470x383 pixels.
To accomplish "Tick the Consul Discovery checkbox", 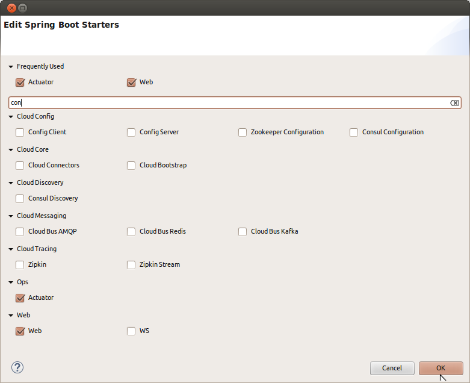I will click(x=20, y=199).
